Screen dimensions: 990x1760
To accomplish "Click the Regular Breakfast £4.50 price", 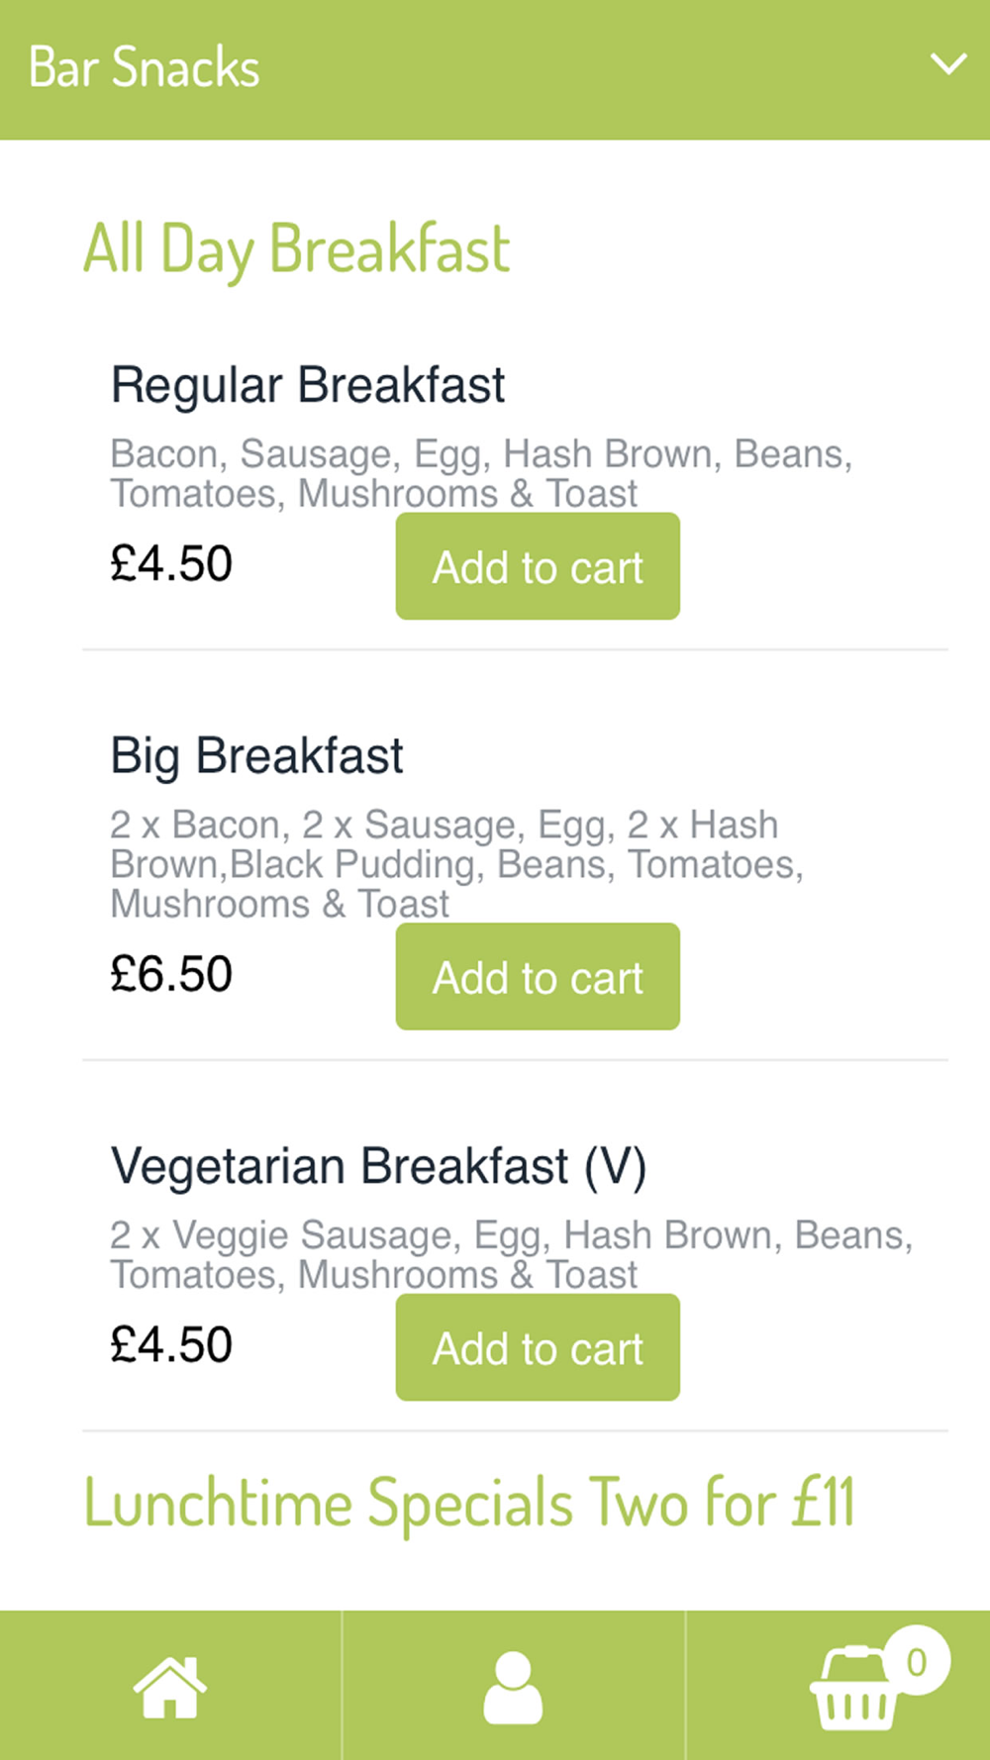I will [171, 564].
